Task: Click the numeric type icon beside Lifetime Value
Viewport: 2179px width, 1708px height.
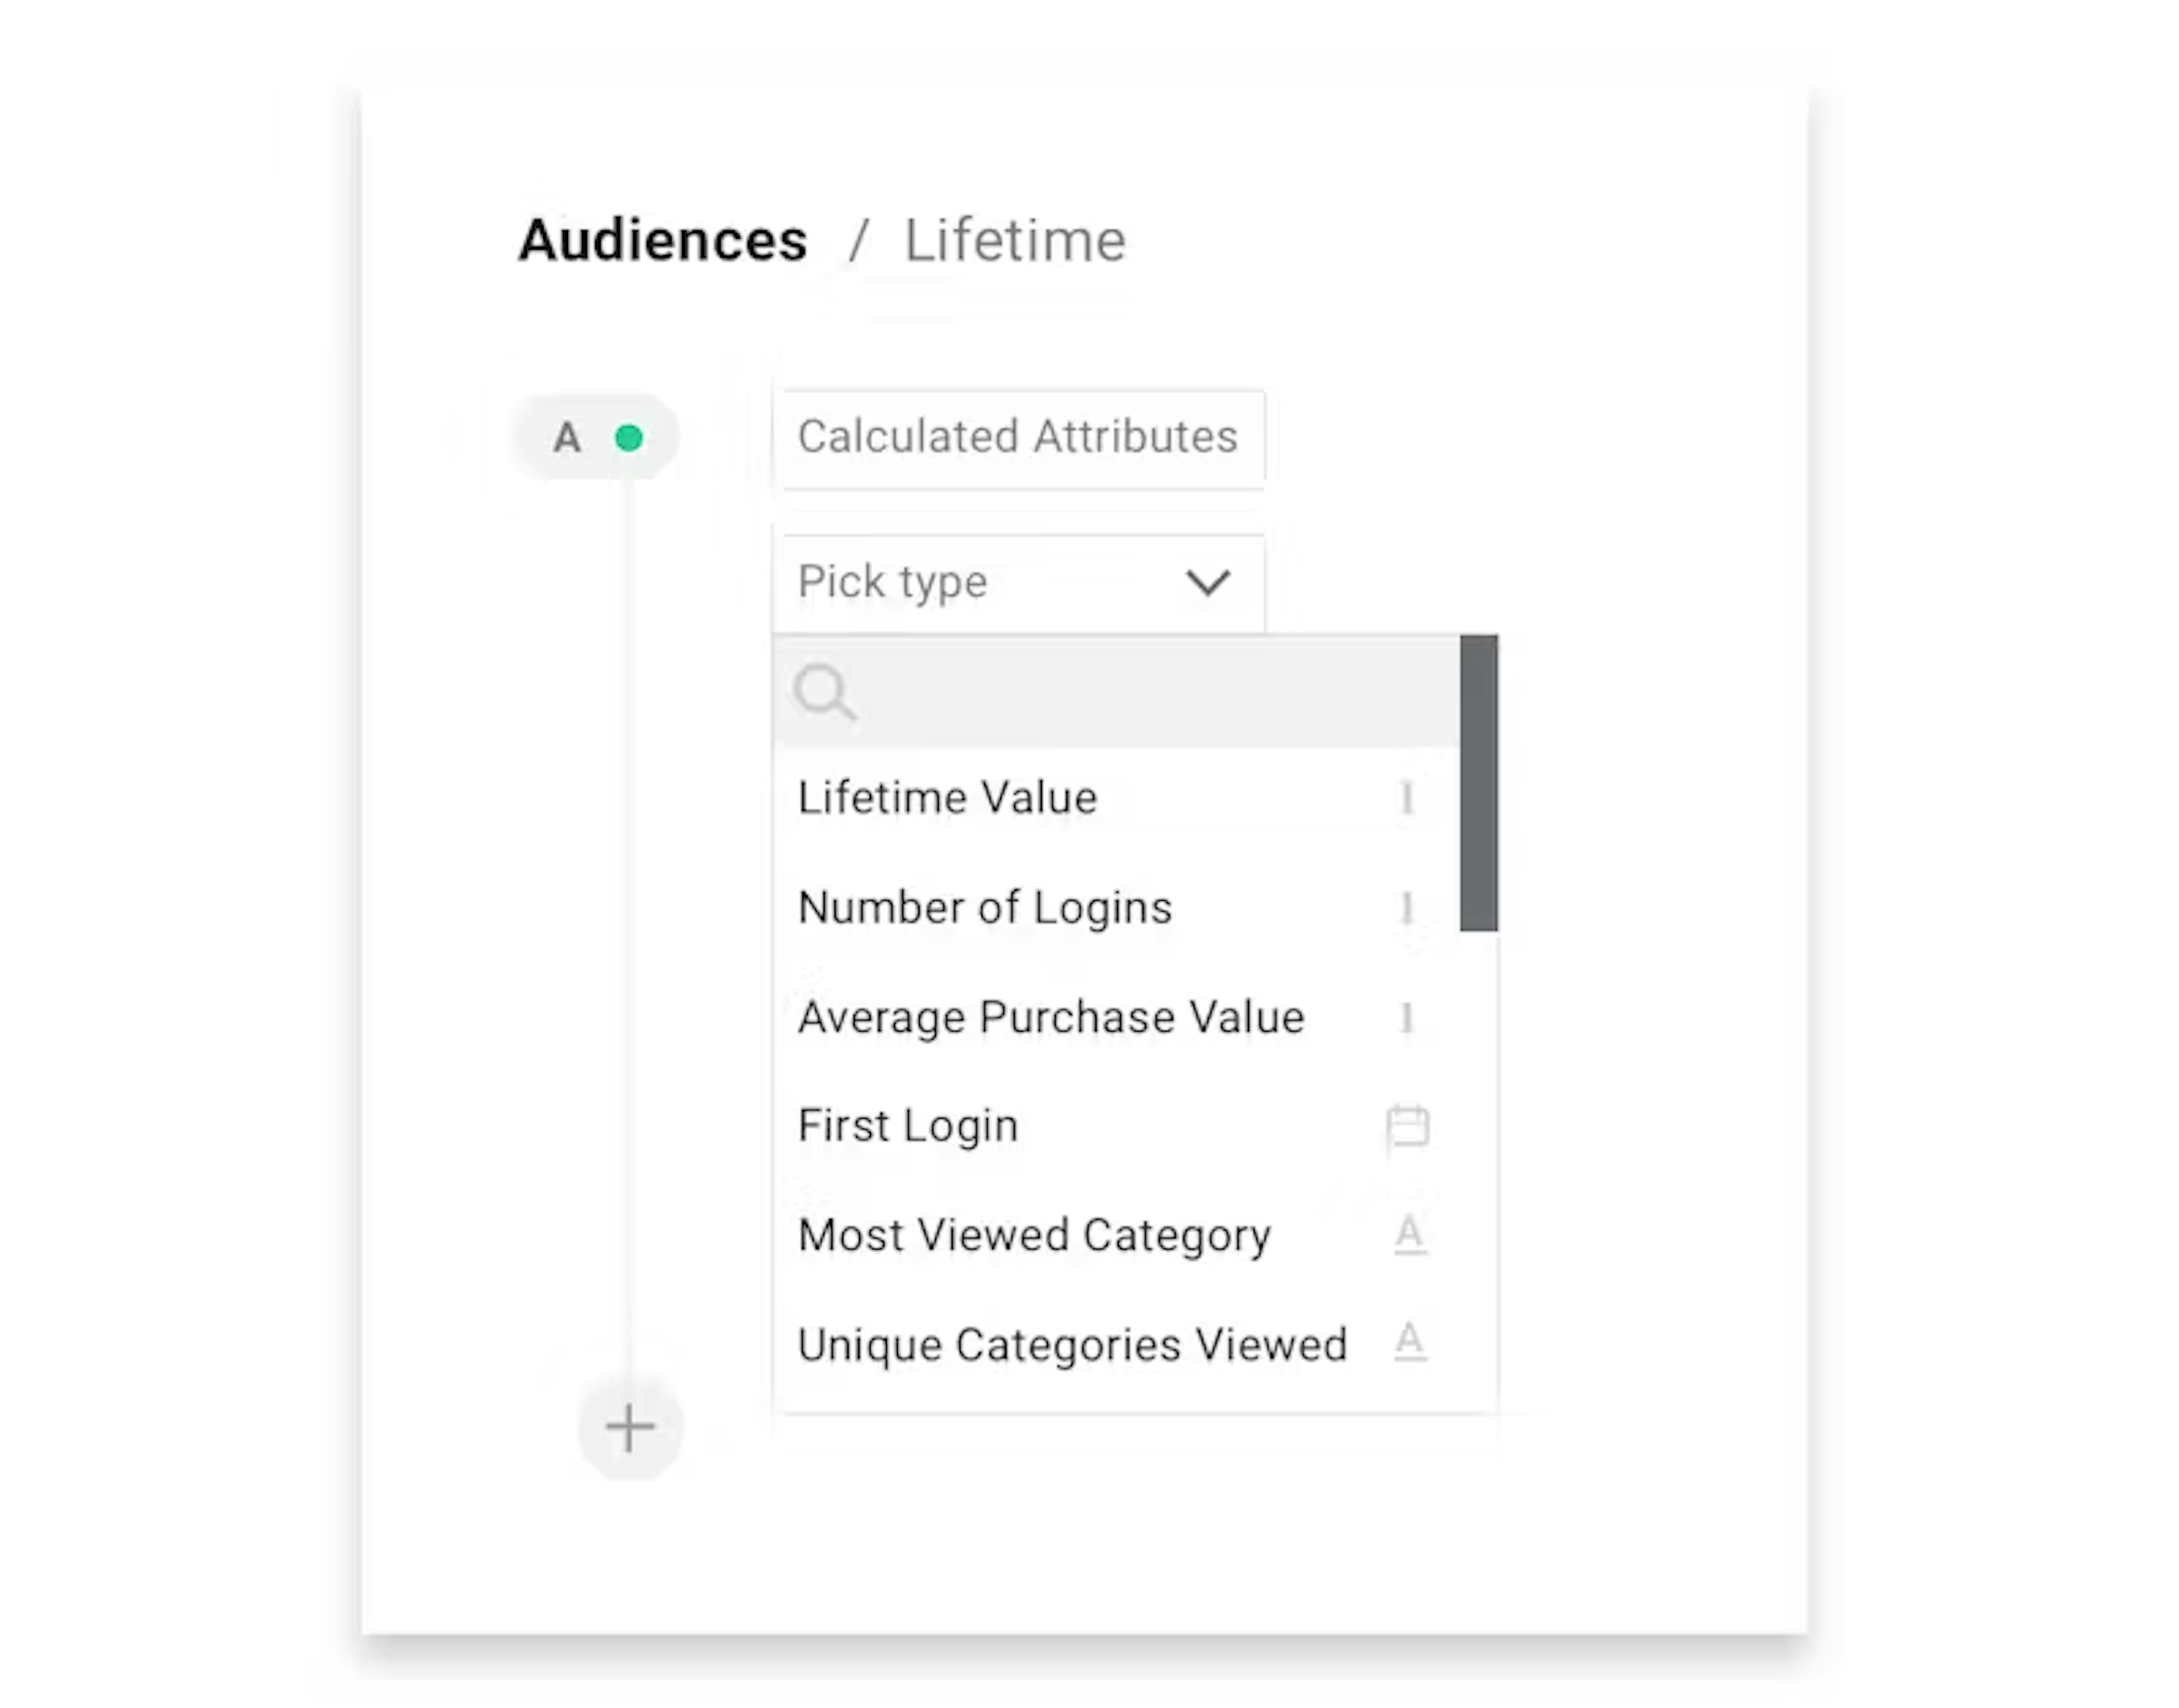Action: 1407,797
